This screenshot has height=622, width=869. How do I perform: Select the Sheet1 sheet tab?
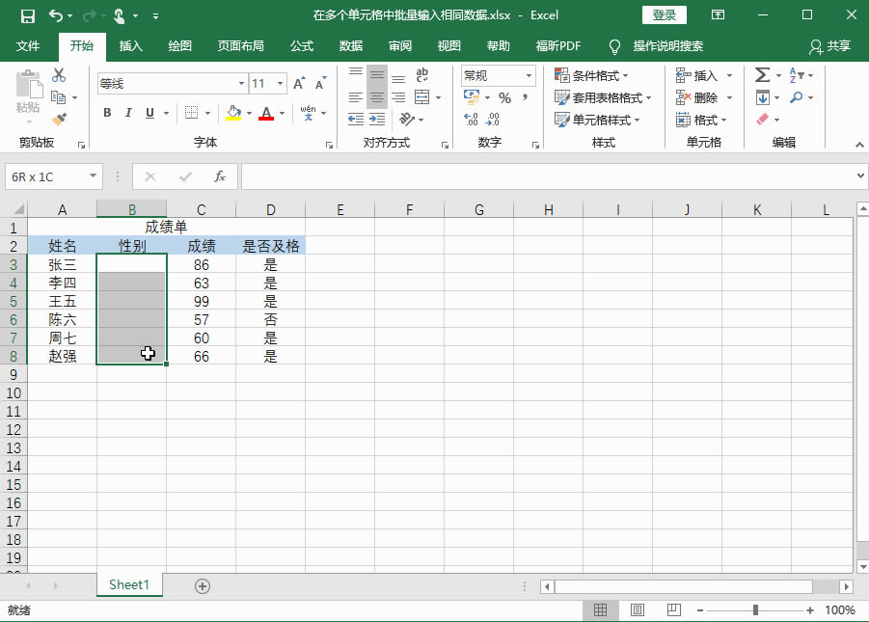pos(129,584)
